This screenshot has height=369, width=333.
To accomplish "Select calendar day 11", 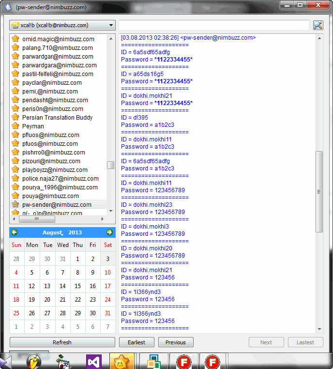I will (x=16, y=286).
